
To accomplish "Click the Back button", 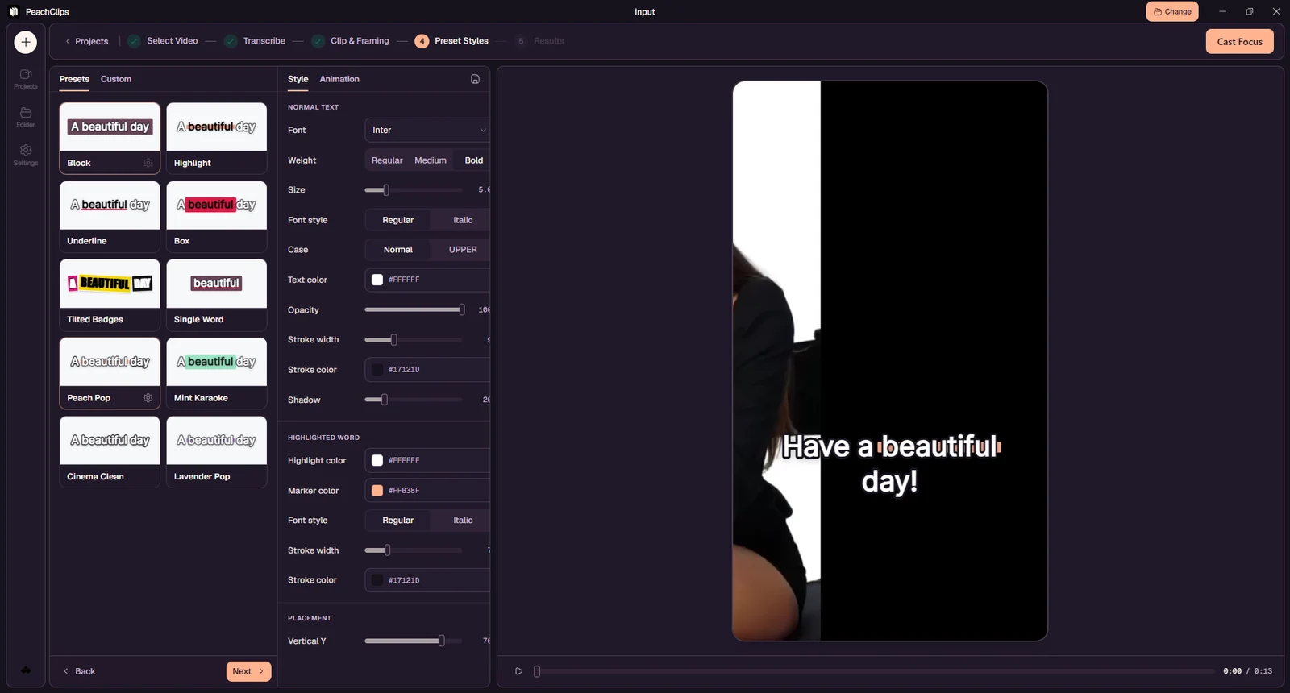I will coord(79,671).
